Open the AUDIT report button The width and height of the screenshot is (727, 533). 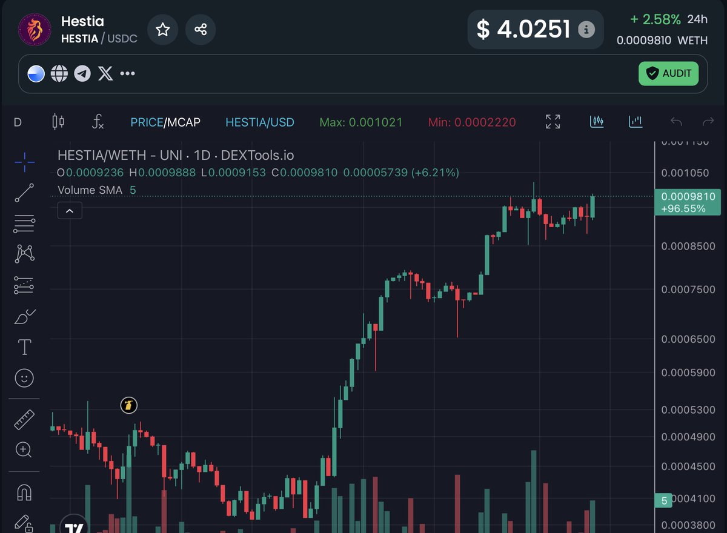(668, 73)
